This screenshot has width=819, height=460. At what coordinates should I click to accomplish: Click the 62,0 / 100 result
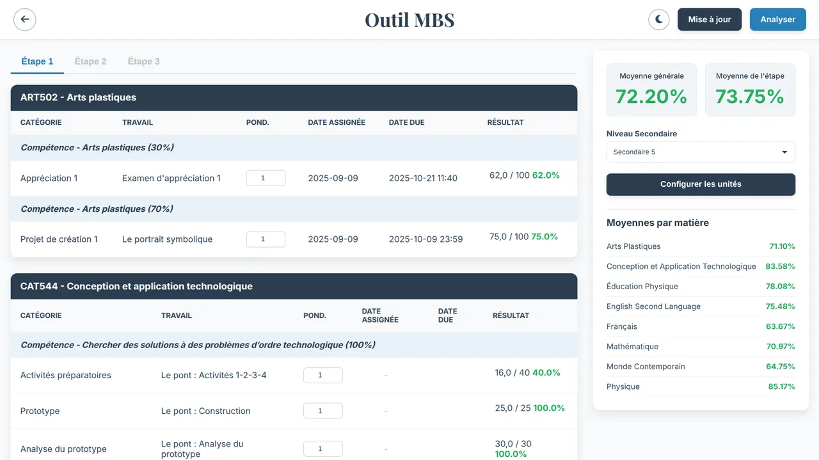525,175
